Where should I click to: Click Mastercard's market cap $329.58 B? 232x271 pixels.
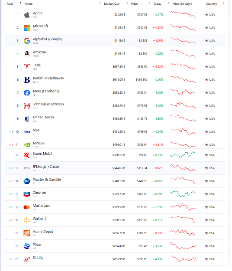point(119,207)
